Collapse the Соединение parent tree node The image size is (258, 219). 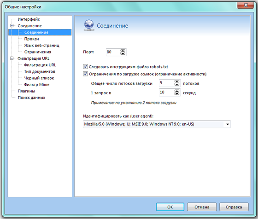pos(12,26)
